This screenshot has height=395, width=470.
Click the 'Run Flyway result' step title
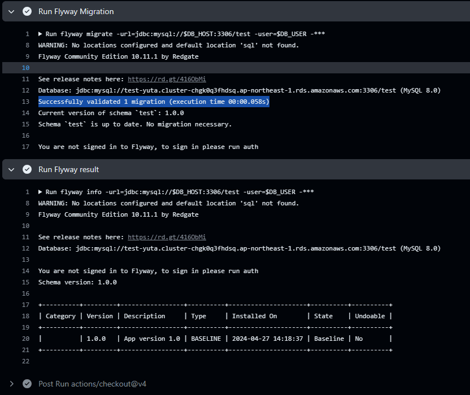tap(69, 169)
